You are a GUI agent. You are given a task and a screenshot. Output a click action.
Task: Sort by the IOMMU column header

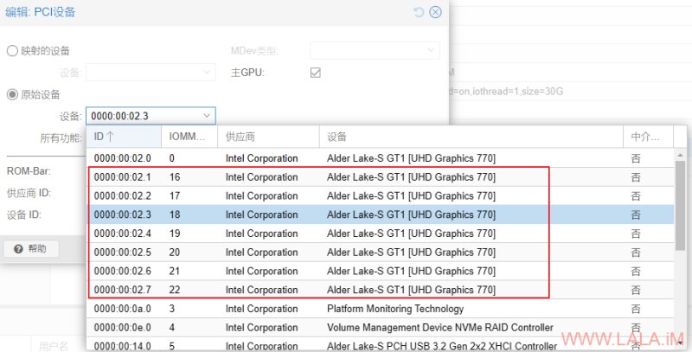(x=189, y=137)
